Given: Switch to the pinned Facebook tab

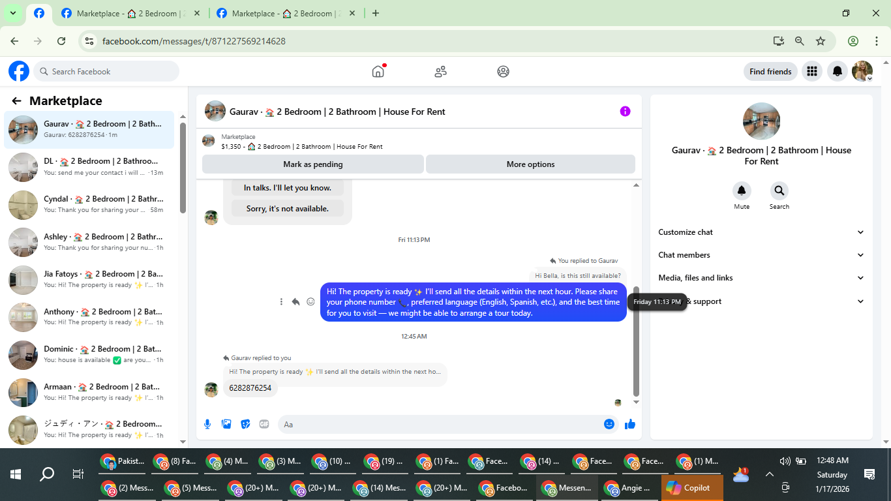Looking at the screenshot, I should click(39, 13).
